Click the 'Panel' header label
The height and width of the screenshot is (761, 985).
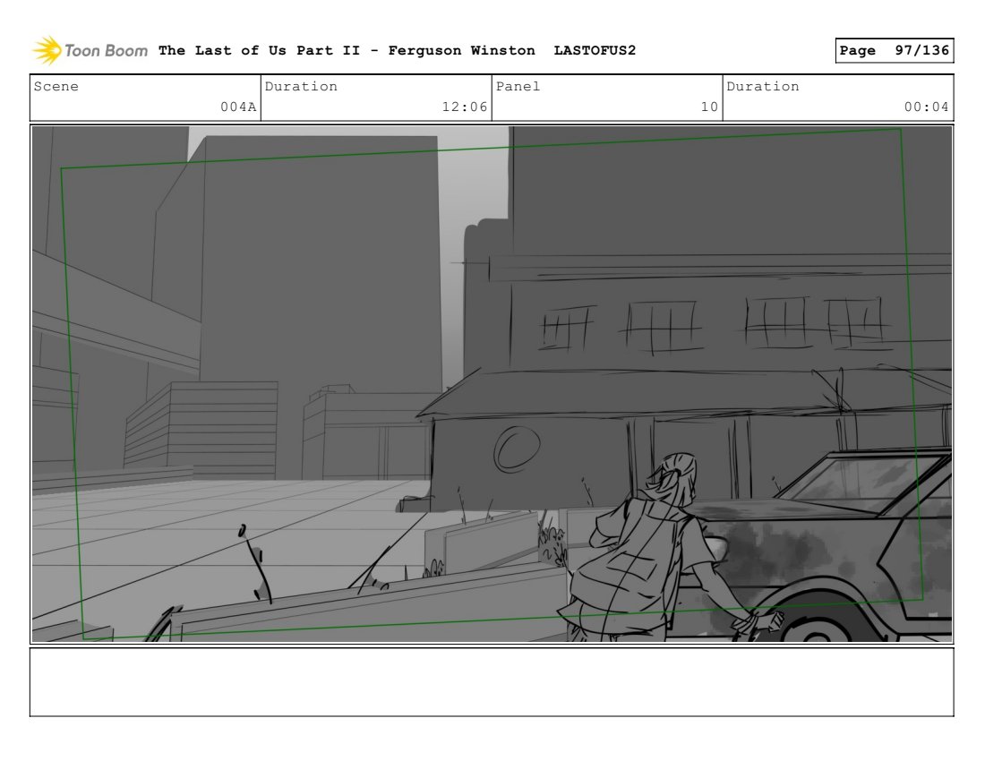click(x=518, y=87)
